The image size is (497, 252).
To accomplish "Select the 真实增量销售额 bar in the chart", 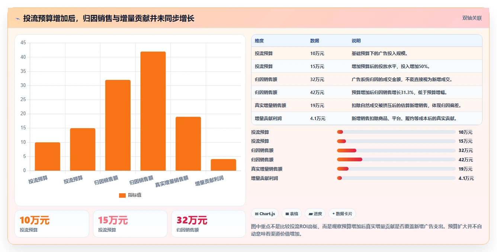I will click(x=188, y=144).
